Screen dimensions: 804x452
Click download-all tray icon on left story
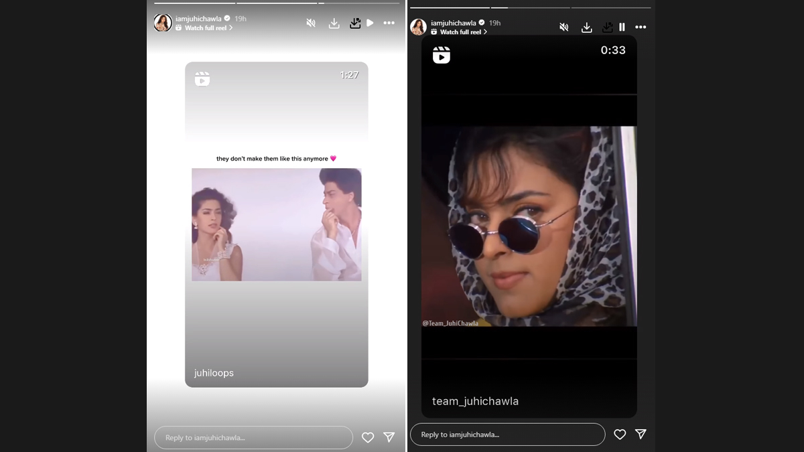354,23
